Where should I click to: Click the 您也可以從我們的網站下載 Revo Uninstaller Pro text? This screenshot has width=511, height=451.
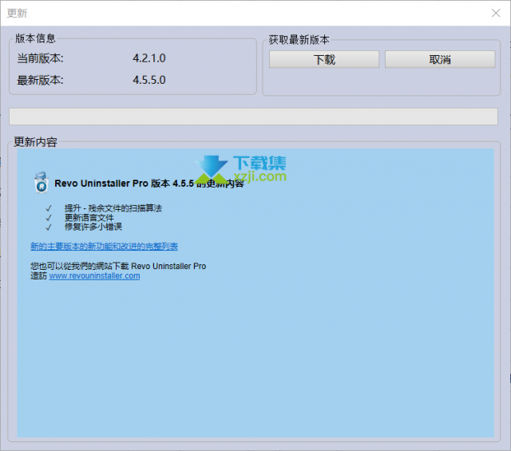click(x=118, y=267)
